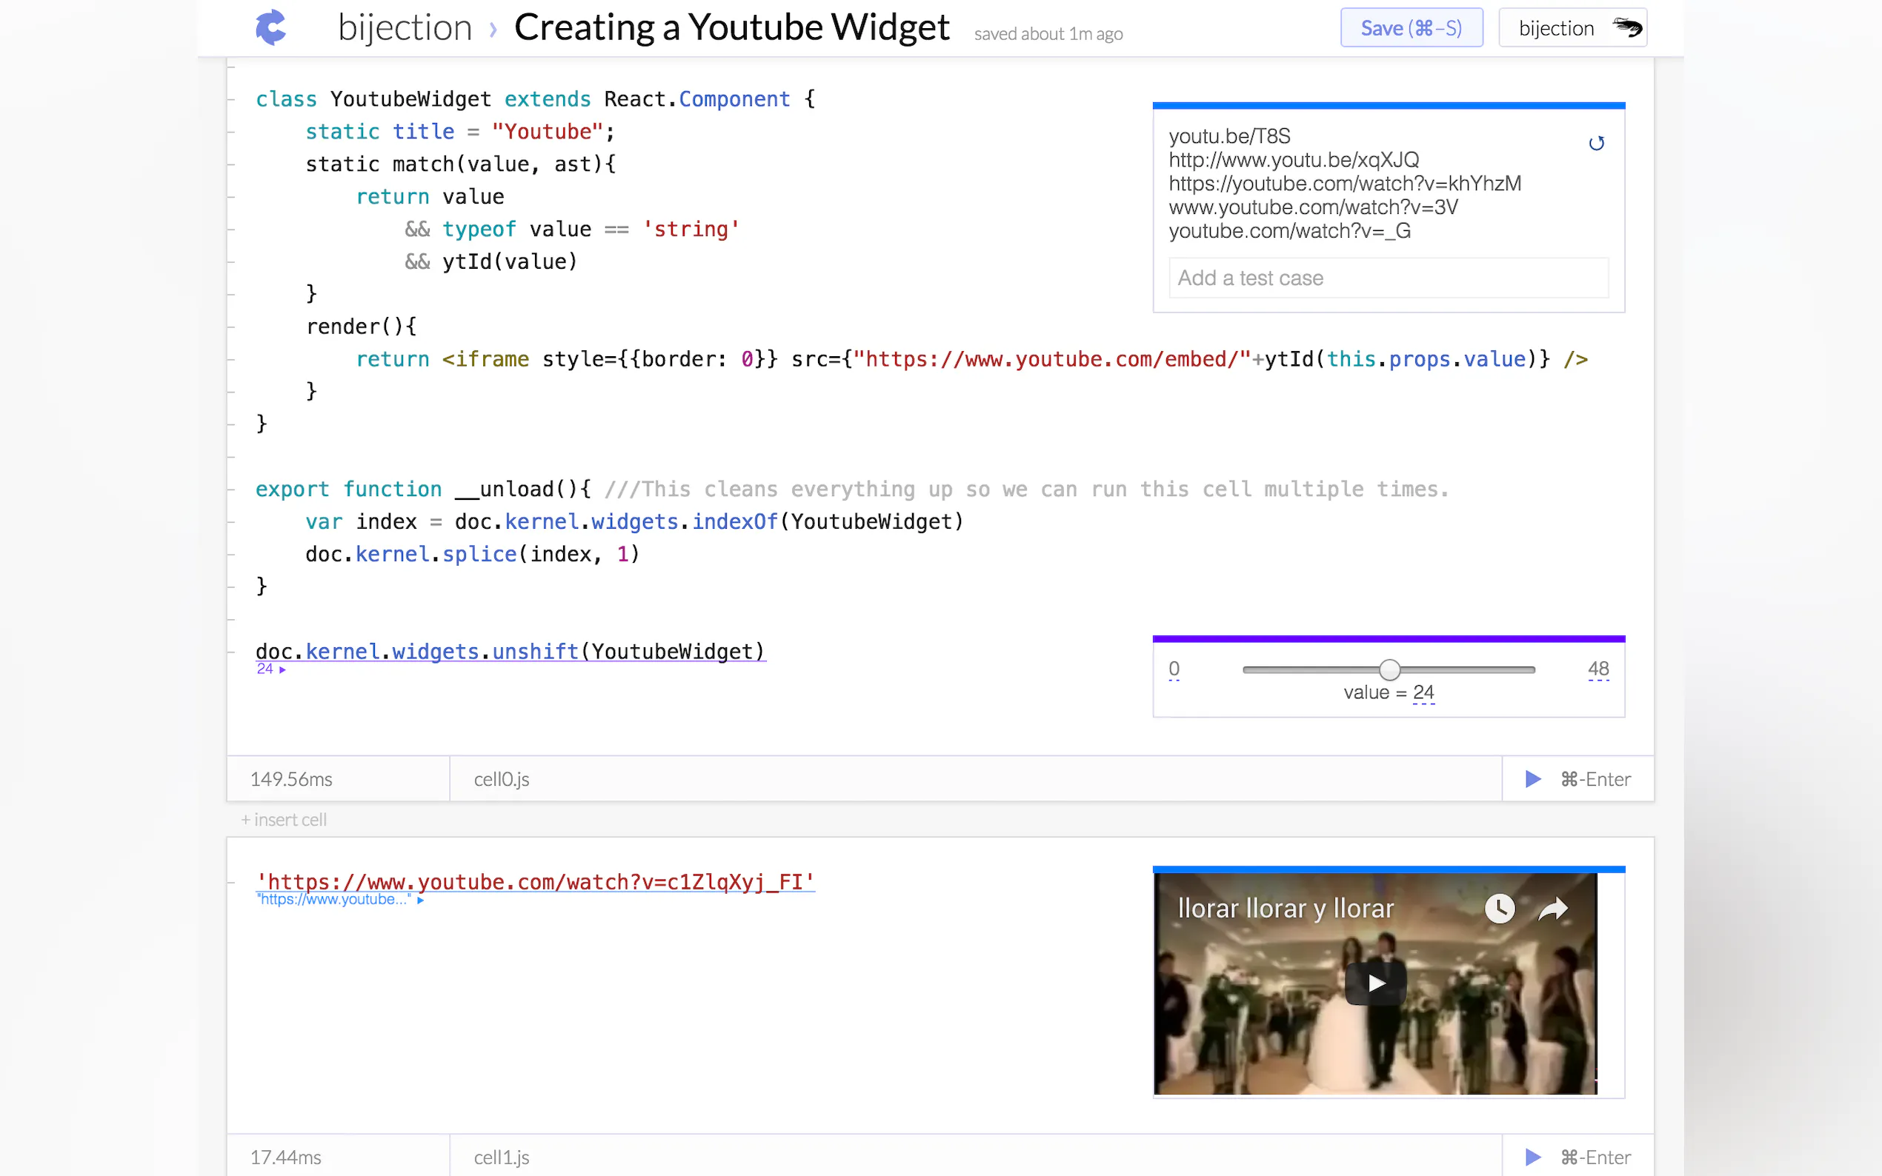Viewport: 1882px width, 1176px height.
Task: Play the llorar llorar y llorar video
Action: pyautogui.click(x=1375, y=983)
